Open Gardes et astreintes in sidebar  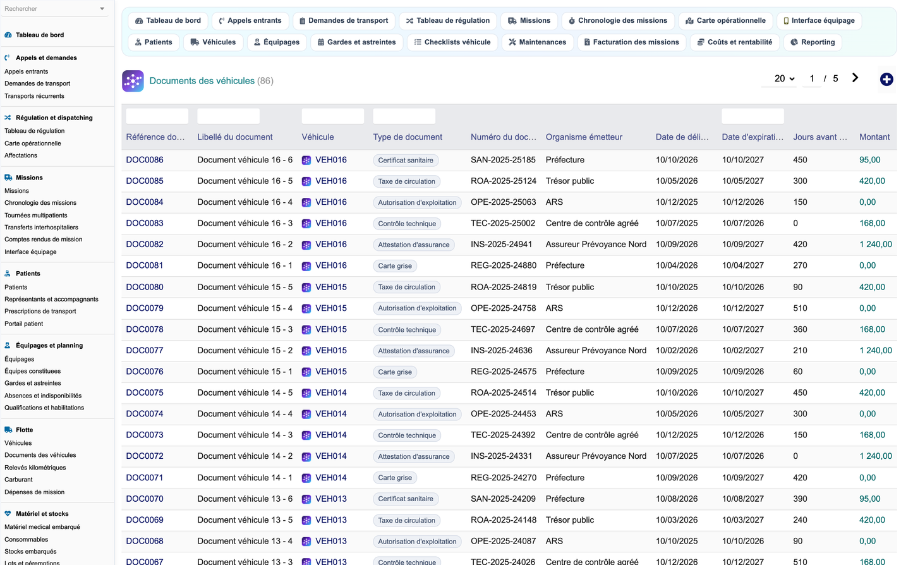tap(33, 384)
